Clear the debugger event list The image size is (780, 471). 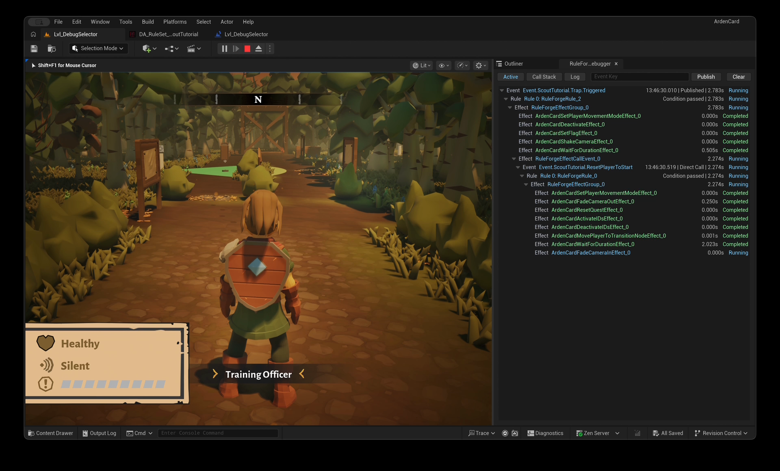(739, 77)
